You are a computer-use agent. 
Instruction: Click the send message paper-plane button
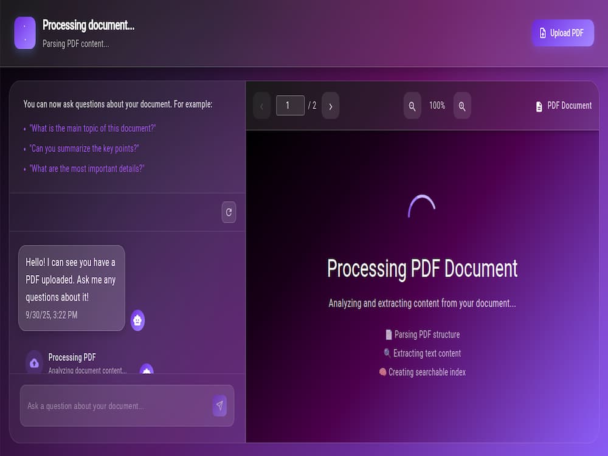(220, 406)
